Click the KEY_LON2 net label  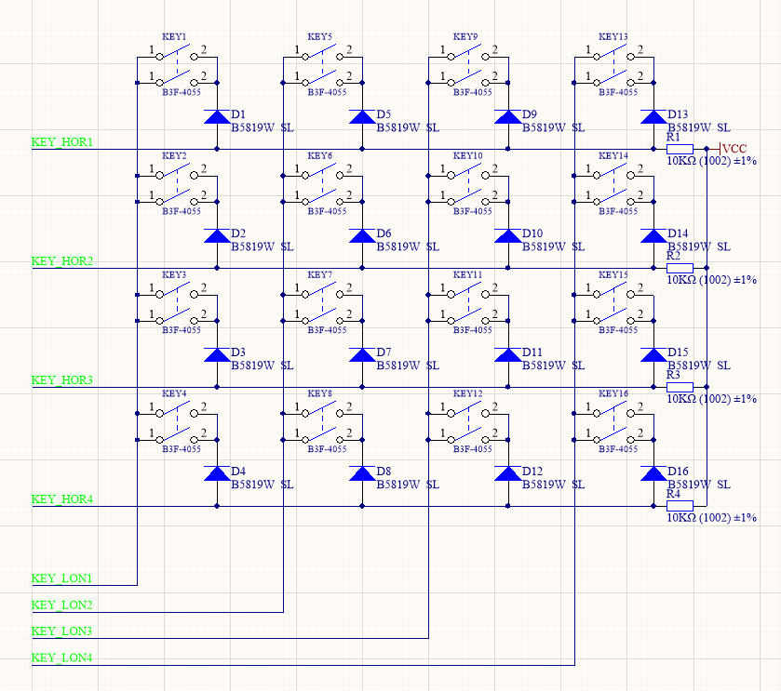61,605
